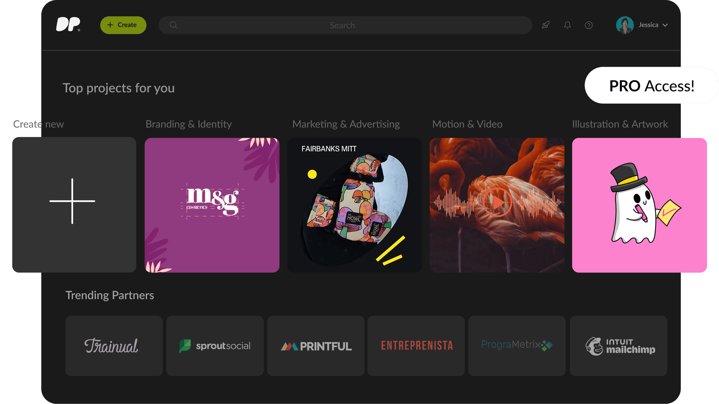Open the PrograMetrix partner card
This screenshot has width=719, height=404.
click(x=517, y=346)
